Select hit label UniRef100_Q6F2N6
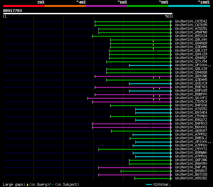This screenshot has height=187, width=213. 191,160
